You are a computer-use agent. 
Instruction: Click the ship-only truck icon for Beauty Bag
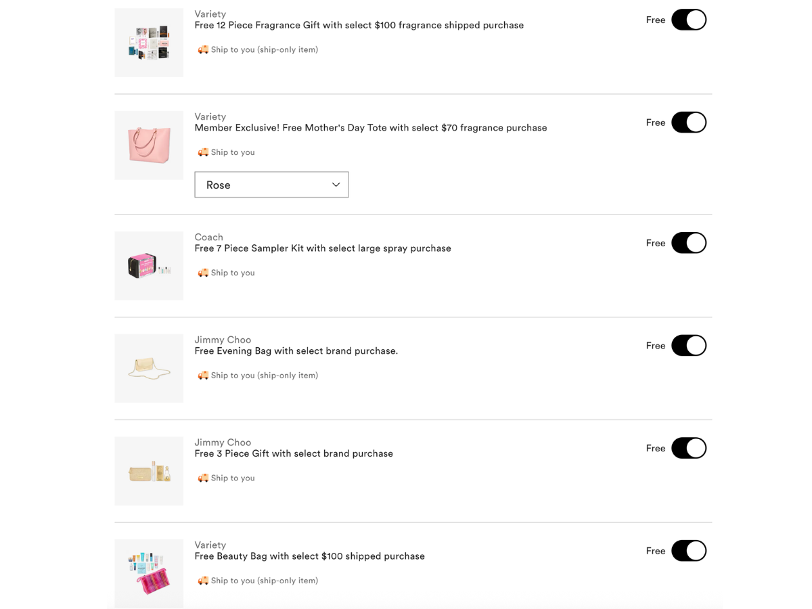point(203,580)
